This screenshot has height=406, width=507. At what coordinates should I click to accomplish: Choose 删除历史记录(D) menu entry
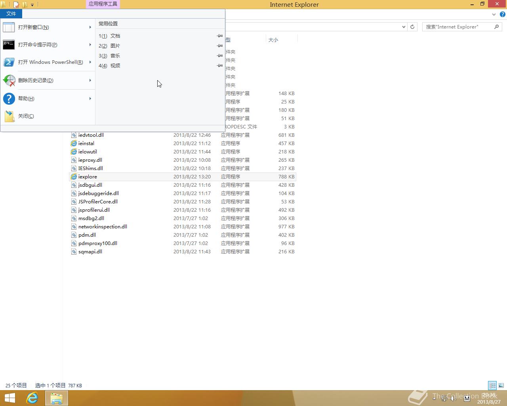[48, 80]
